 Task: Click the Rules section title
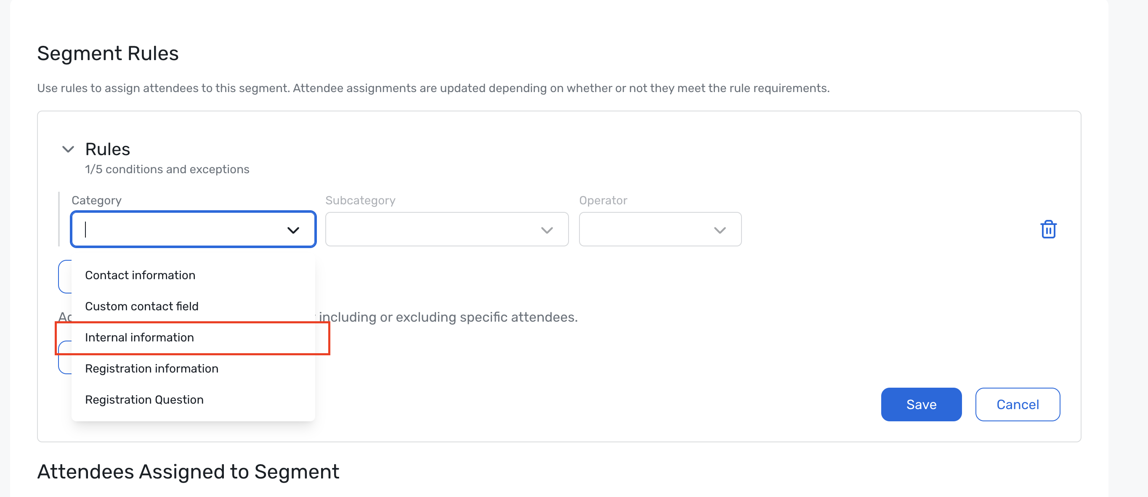pos(107,149)
